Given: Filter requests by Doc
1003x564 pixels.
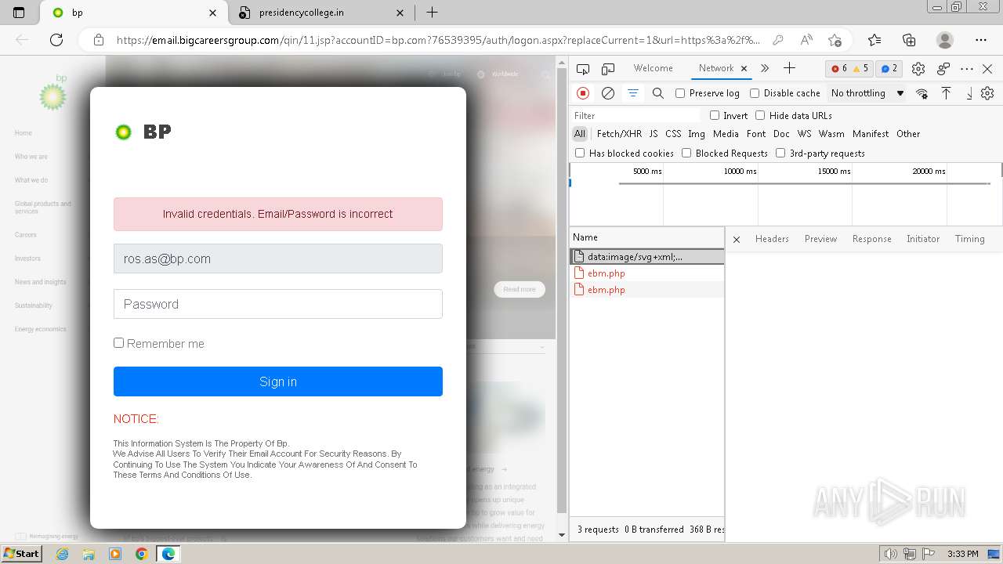Looking at the screenshot, I should click(781, 134).
